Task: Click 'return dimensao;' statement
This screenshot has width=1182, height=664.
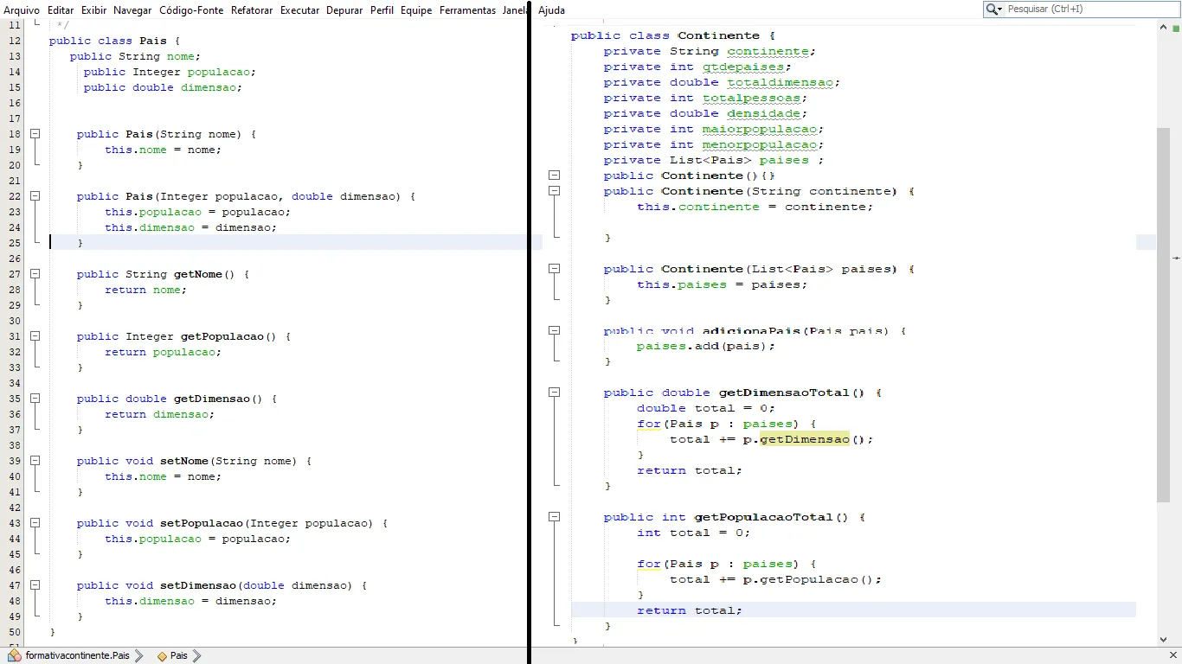Action: pos(160,414)
